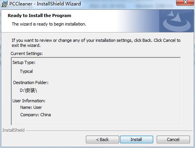Click the 'wizard is ready to begin' subtitle
The width and height of the screenshot is (195, 148).
click(x=49, y=24)
